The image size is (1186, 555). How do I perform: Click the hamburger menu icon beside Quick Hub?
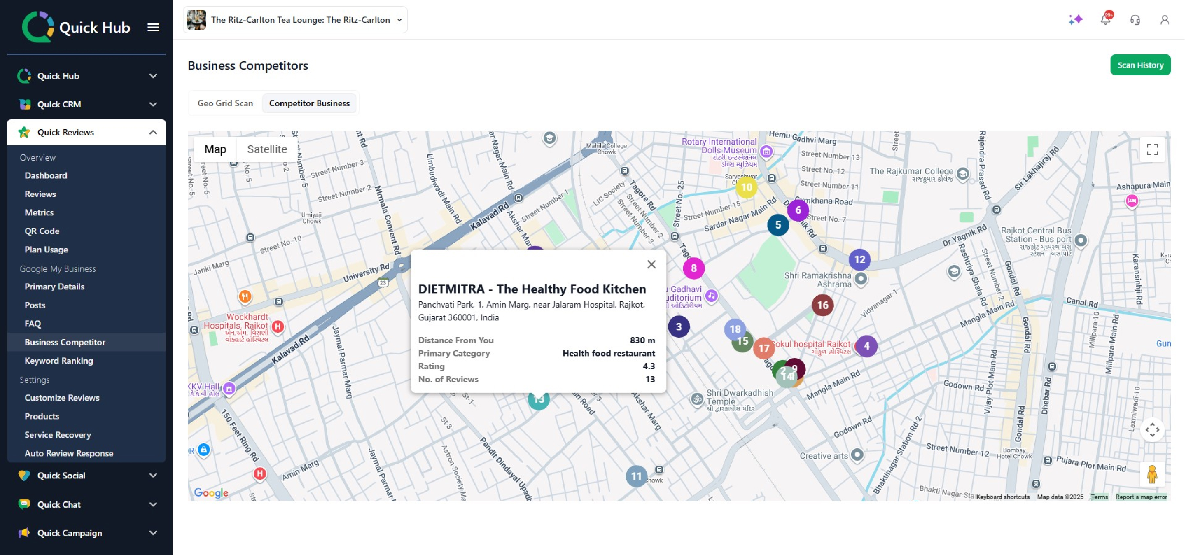(153, 27)
